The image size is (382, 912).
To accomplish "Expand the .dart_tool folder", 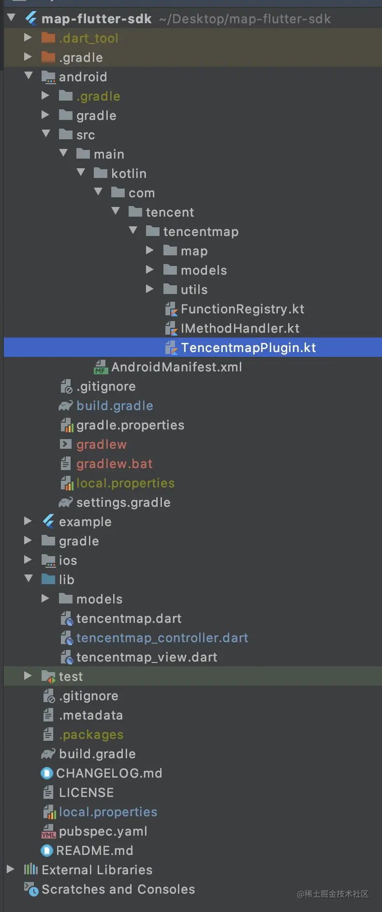I will (28, 38).
